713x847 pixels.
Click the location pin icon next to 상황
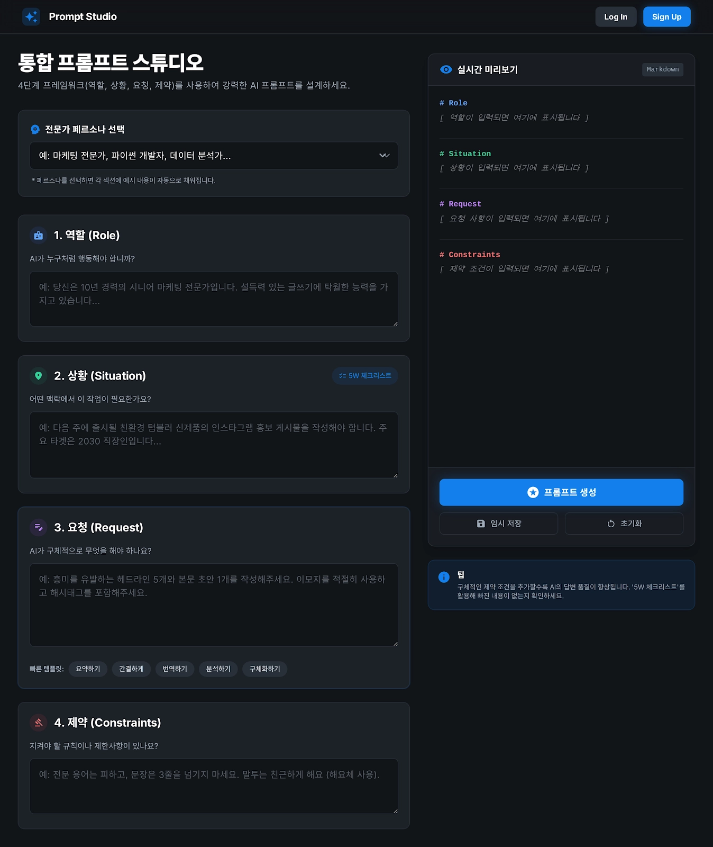pyautogui.click(x=39, y=376)
